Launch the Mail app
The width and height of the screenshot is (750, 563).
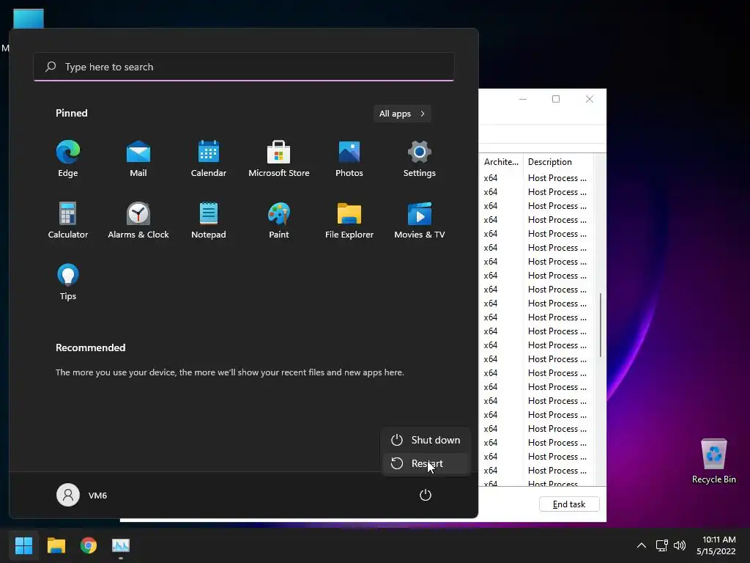click(x=138, y=159)
